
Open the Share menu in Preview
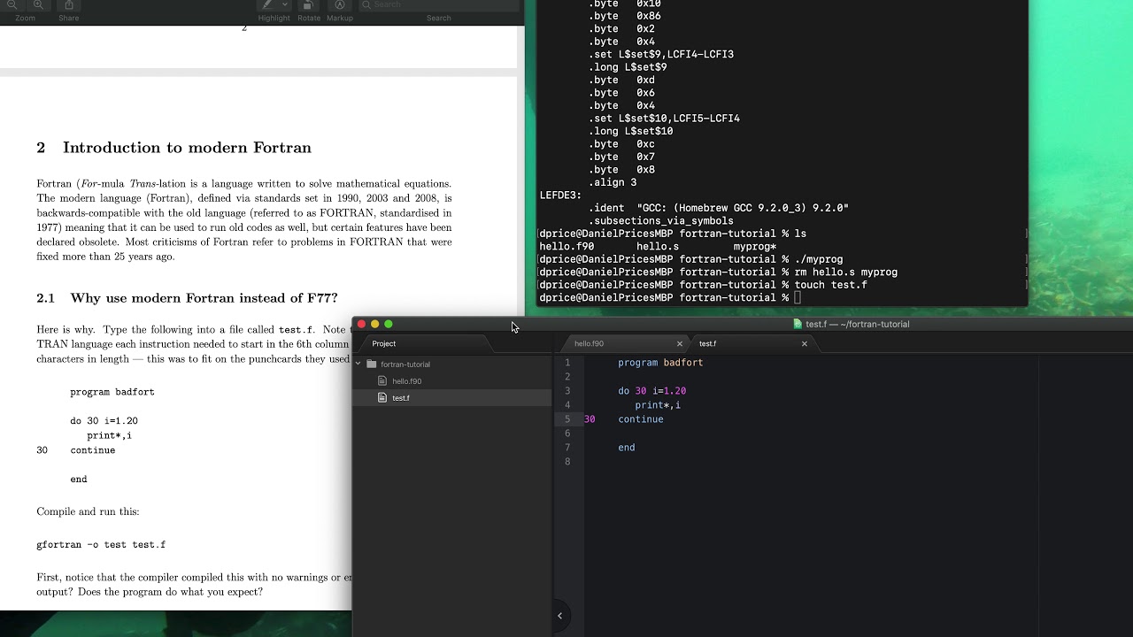tap(69, 4)
